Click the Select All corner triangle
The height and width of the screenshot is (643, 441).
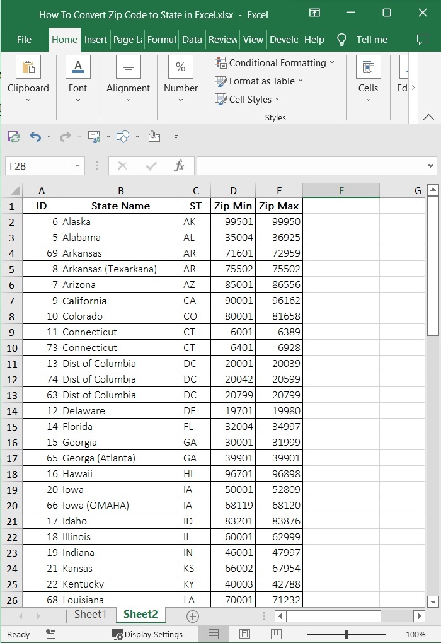[16, 190]
